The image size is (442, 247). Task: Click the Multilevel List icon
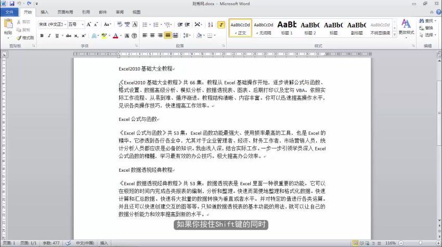point(167,25)
